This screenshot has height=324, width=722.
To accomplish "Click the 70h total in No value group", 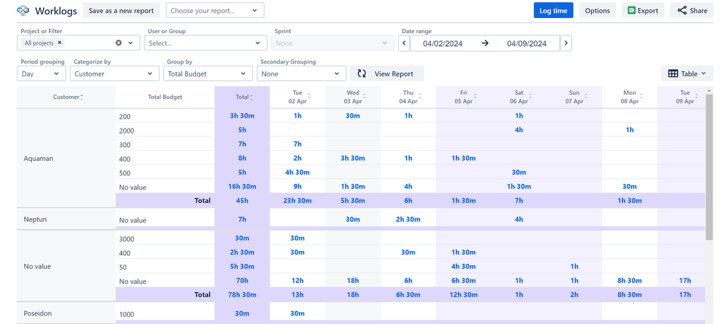I will [242, 280].
